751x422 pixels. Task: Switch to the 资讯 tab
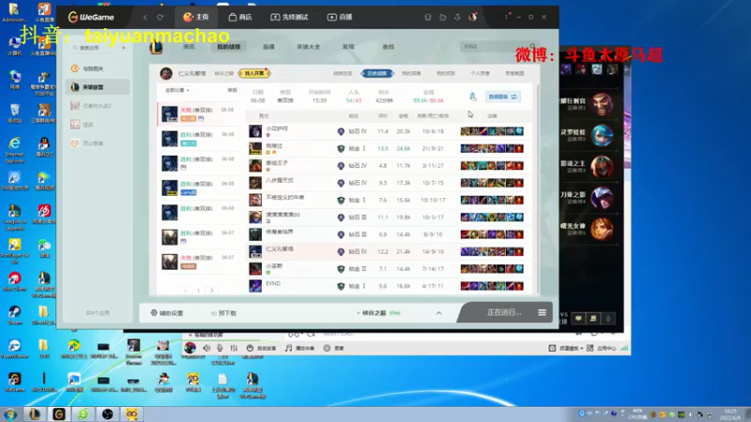pyautogui.click(x=190, y=46)
